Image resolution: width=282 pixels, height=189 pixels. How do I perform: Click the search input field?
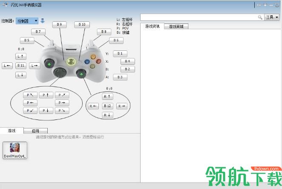(199, 17)
